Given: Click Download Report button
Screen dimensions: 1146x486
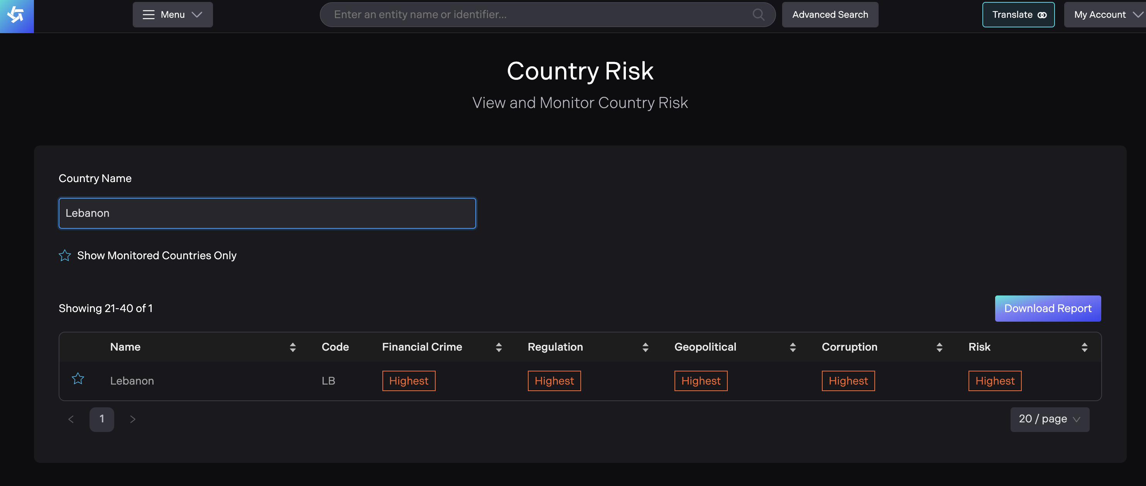Looking at the screenshot, I should 1047,309.
